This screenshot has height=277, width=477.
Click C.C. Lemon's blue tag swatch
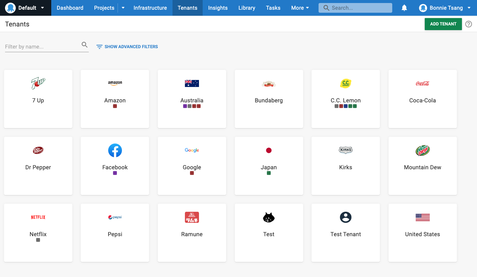[x=346, y=106]
